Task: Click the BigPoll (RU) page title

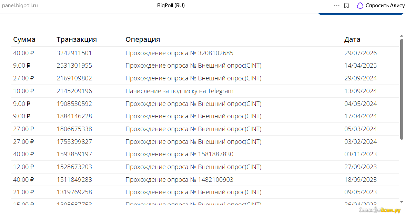Action: click(x=171, y=6)
